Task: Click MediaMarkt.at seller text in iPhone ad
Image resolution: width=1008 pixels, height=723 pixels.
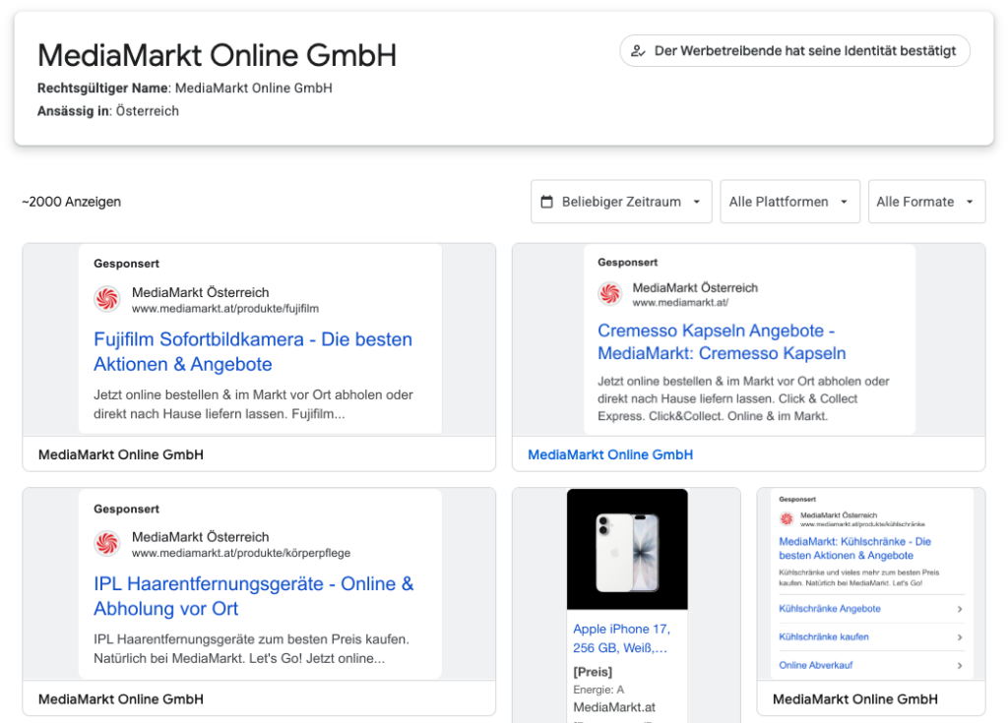Action: 614,707
